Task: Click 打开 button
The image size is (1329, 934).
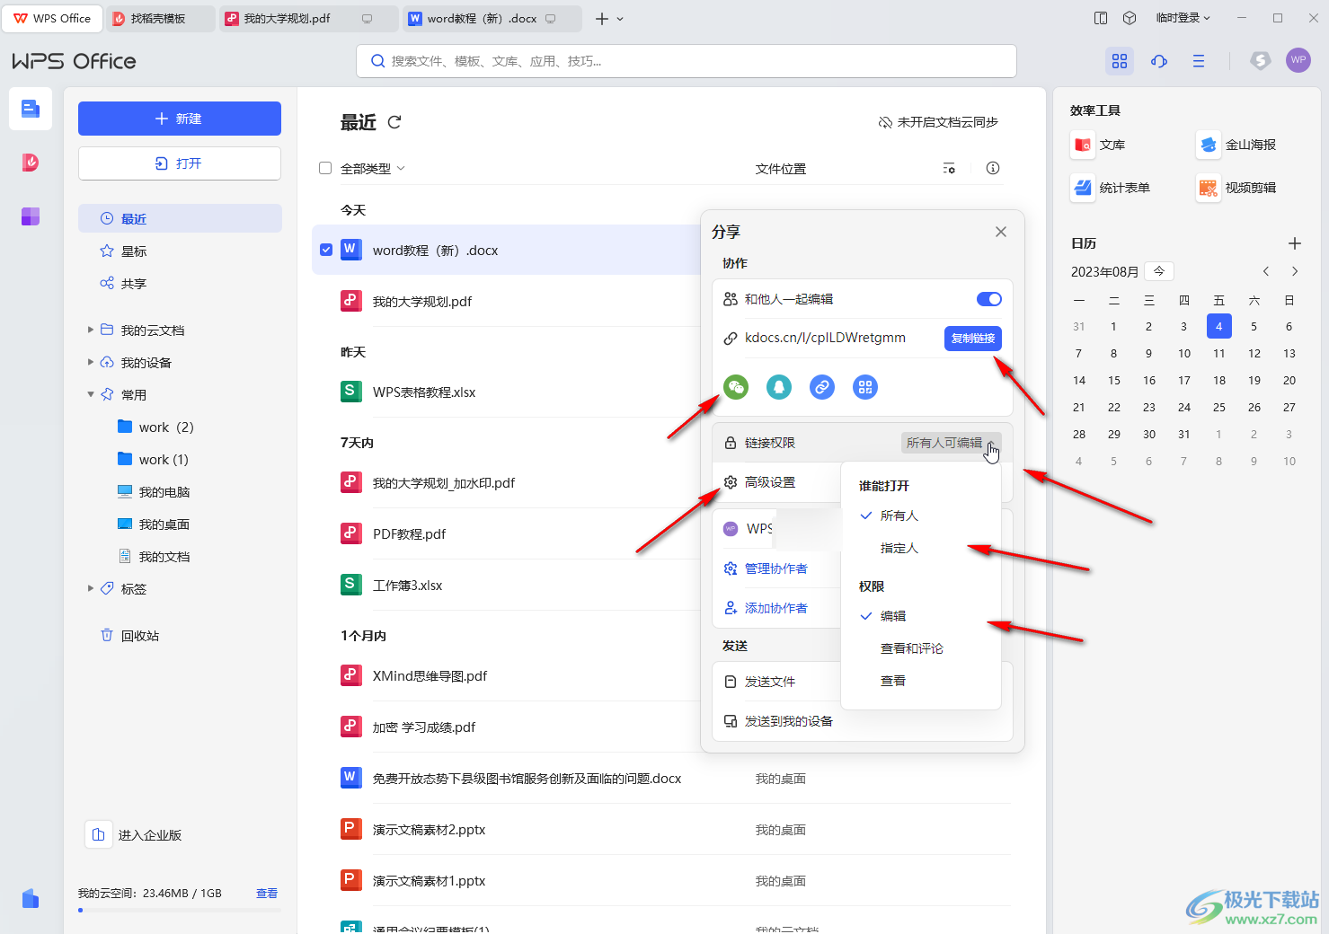Action: click(x=180, y=163)
